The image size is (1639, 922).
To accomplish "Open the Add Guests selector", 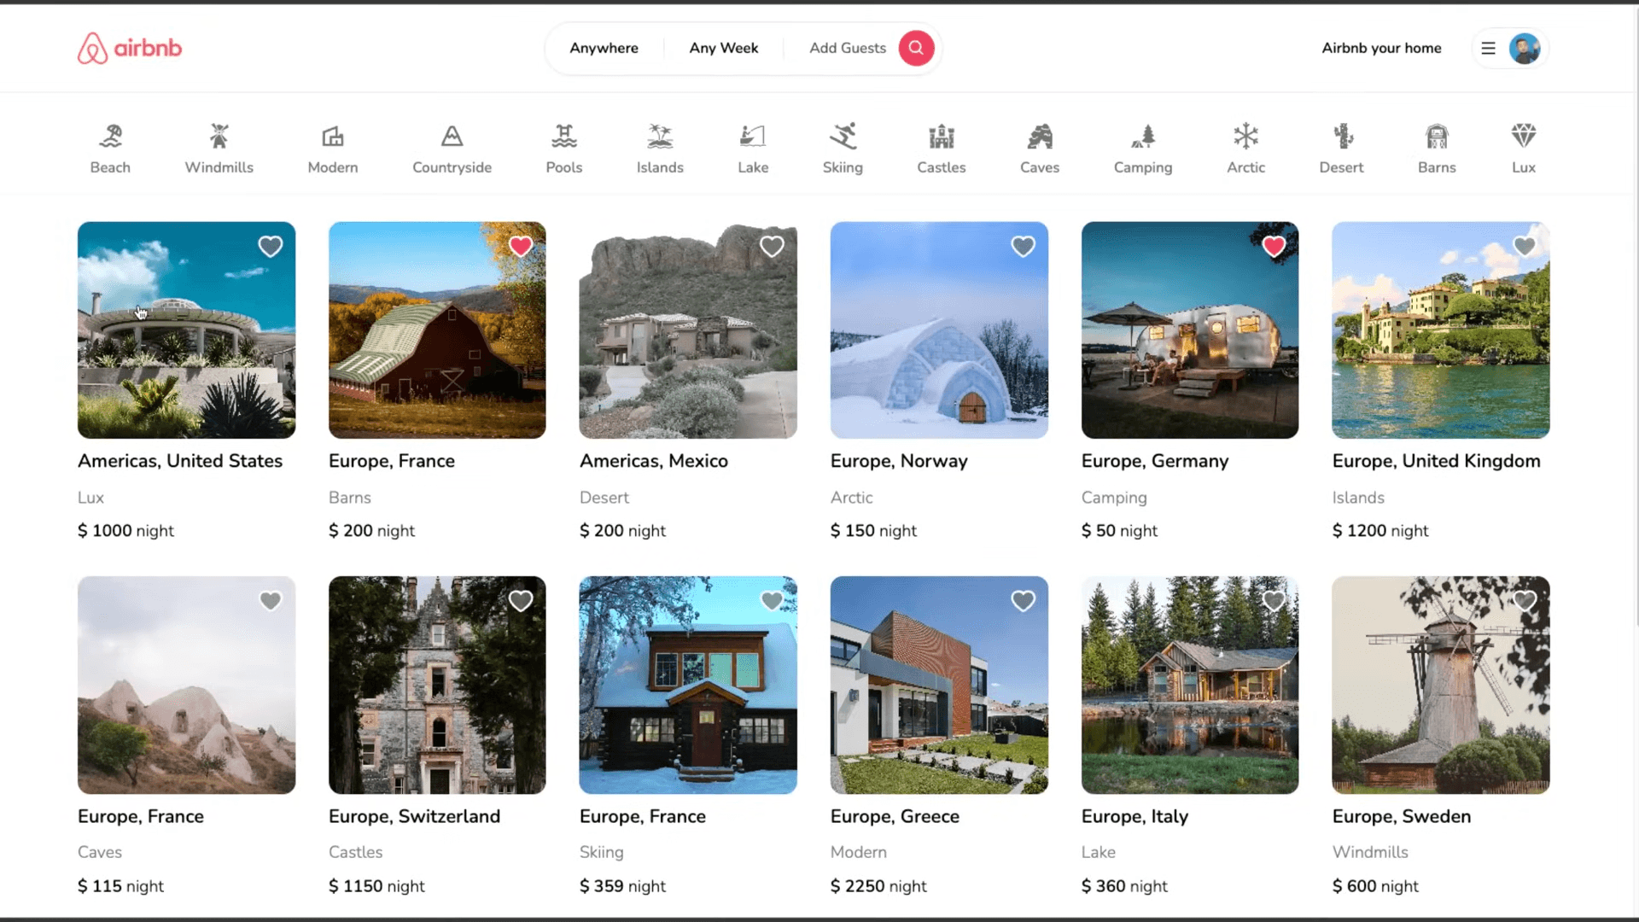I will pos(848,49).
